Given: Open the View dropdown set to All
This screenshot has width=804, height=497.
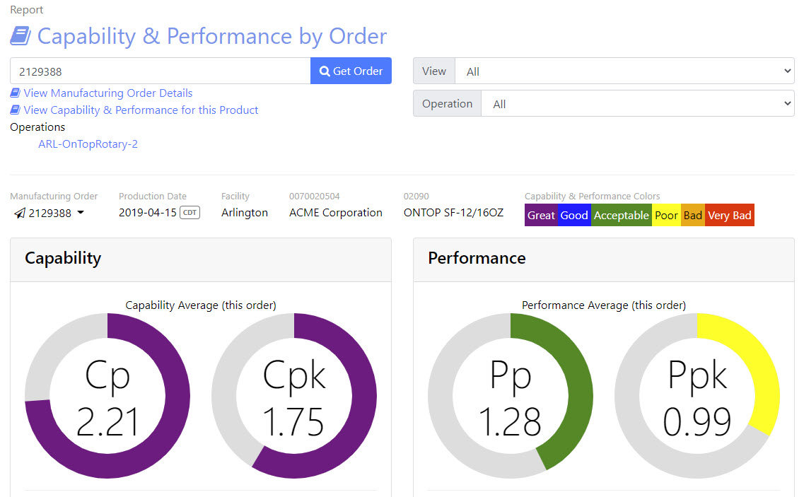Looking at the screenshot, I should point(624,71).
